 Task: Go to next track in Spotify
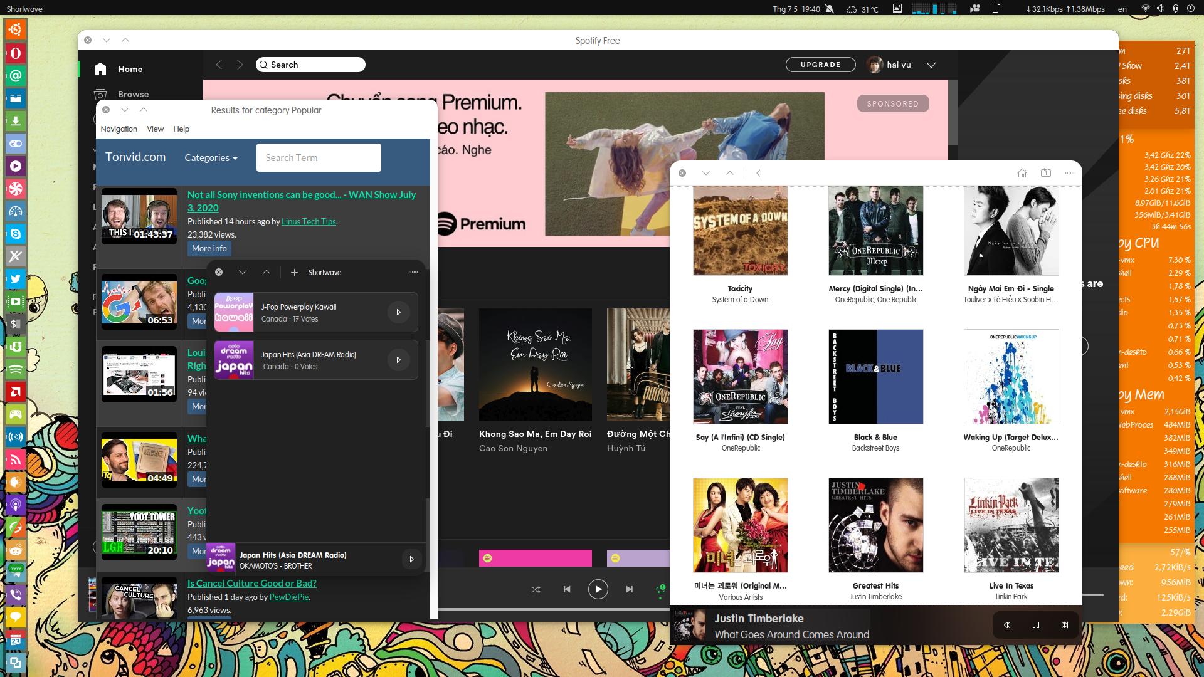[630, 589]
